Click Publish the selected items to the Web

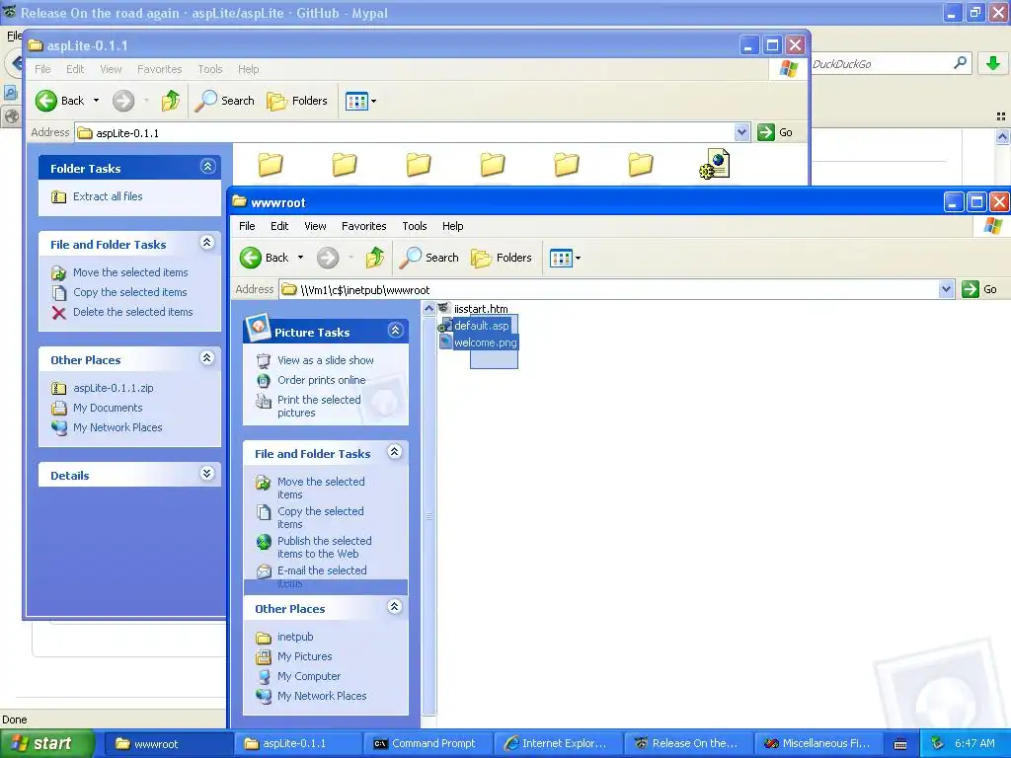tap(324, 547)
